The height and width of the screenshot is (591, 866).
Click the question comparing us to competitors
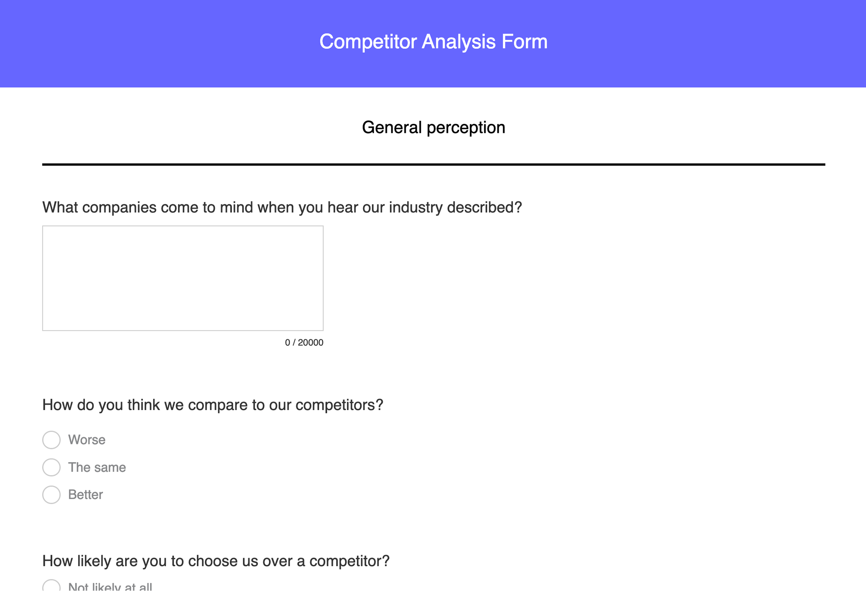pos(212,405)
